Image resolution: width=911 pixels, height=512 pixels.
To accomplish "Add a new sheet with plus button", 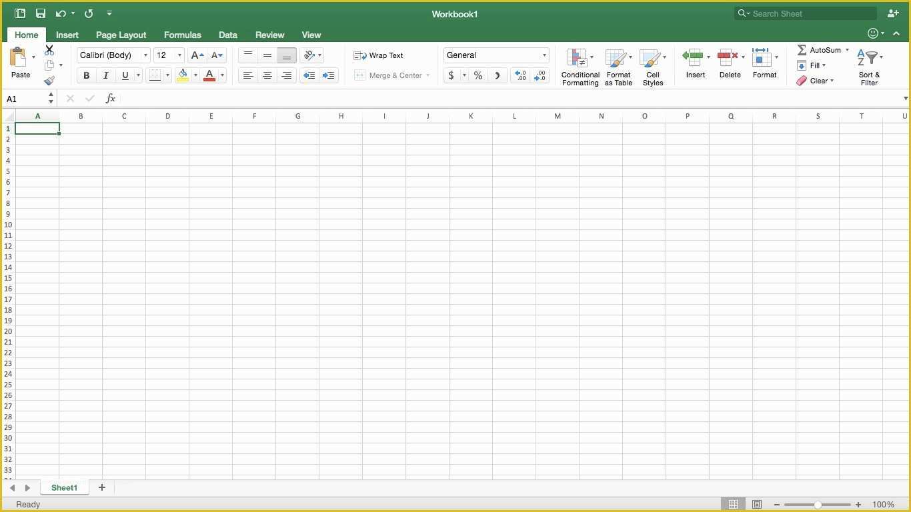I will click(102, 487).
